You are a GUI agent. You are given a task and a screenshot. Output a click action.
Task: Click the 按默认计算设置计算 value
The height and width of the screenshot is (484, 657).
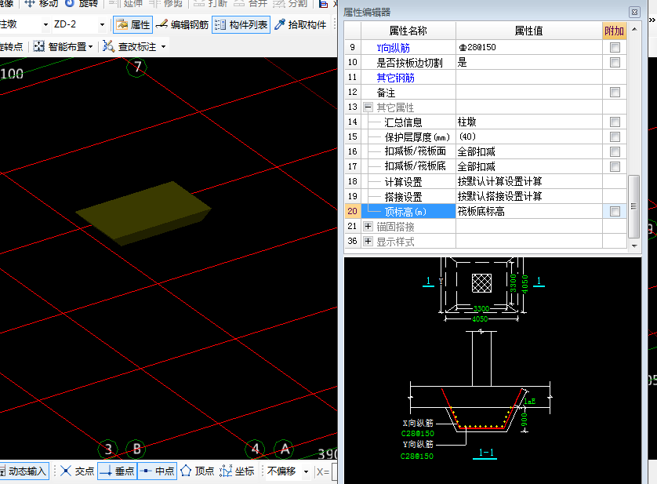pos(529,182)
